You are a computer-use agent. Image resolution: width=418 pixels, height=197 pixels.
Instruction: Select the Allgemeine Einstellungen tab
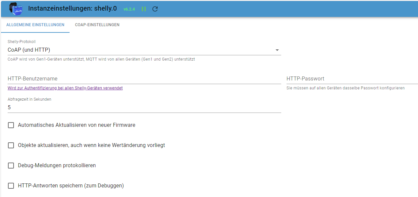pyautogui.click(x=35, y=25)
